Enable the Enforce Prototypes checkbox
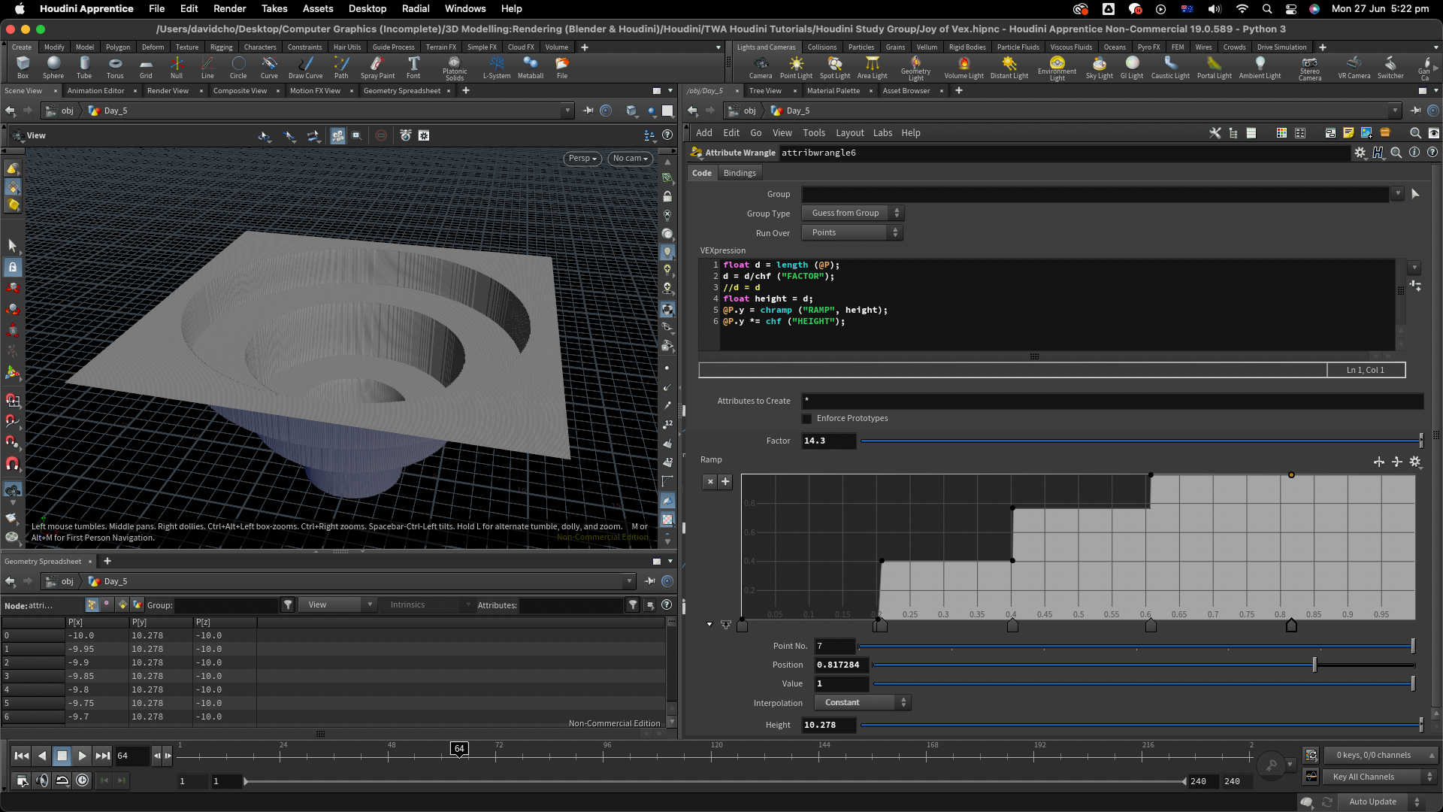The height and width of the screenshot is (812, 1443). [807, 419]
